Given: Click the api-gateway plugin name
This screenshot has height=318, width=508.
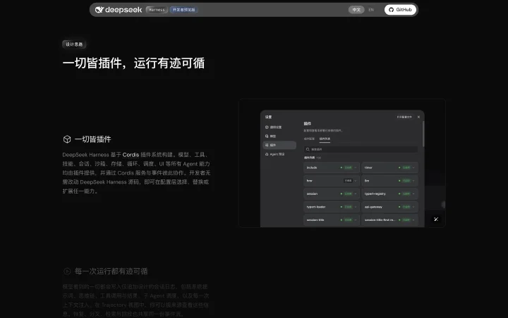Looking at the screenshot, I should 373,207.
